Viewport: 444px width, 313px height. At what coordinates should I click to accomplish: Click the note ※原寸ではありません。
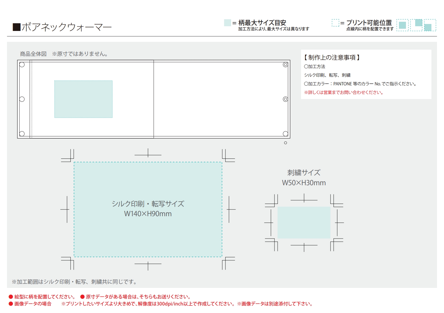point(80,54)
